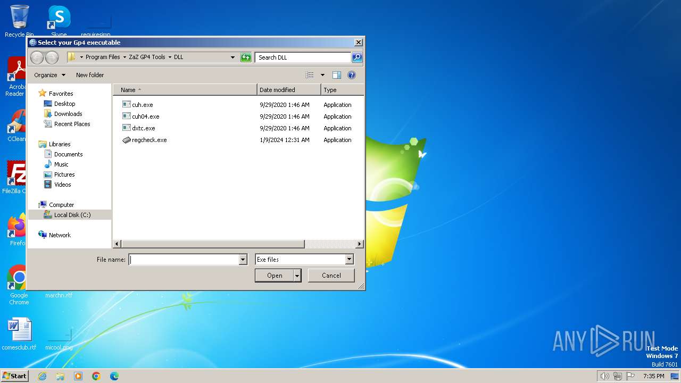Change the view with the Views icon
The height and width of the screenshot is (383, 681).
310,75
